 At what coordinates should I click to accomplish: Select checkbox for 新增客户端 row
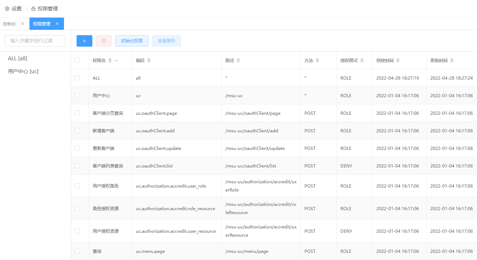point(77,131)
